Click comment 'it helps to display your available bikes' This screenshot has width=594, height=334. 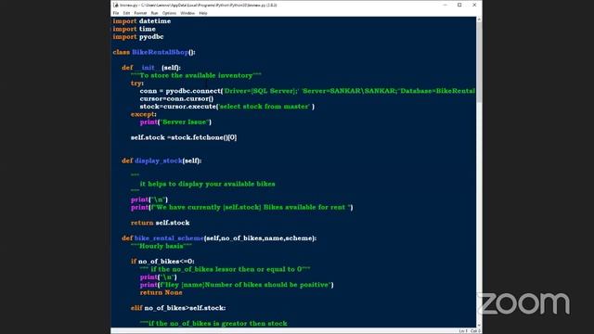[x=208, y=184]
